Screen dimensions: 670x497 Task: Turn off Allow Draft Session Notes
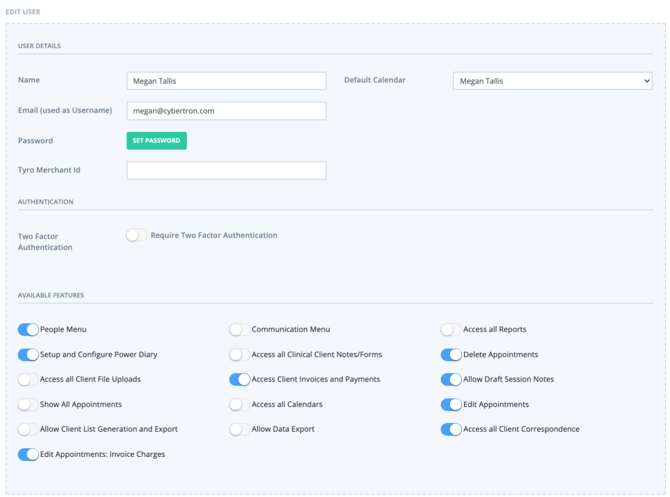coord(451,379)
